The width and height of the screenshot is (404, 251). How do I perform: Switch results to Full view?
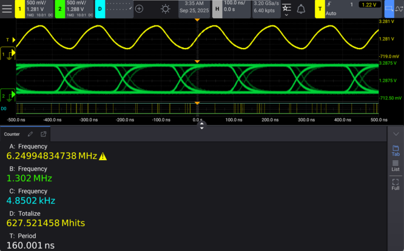(396, 184)
